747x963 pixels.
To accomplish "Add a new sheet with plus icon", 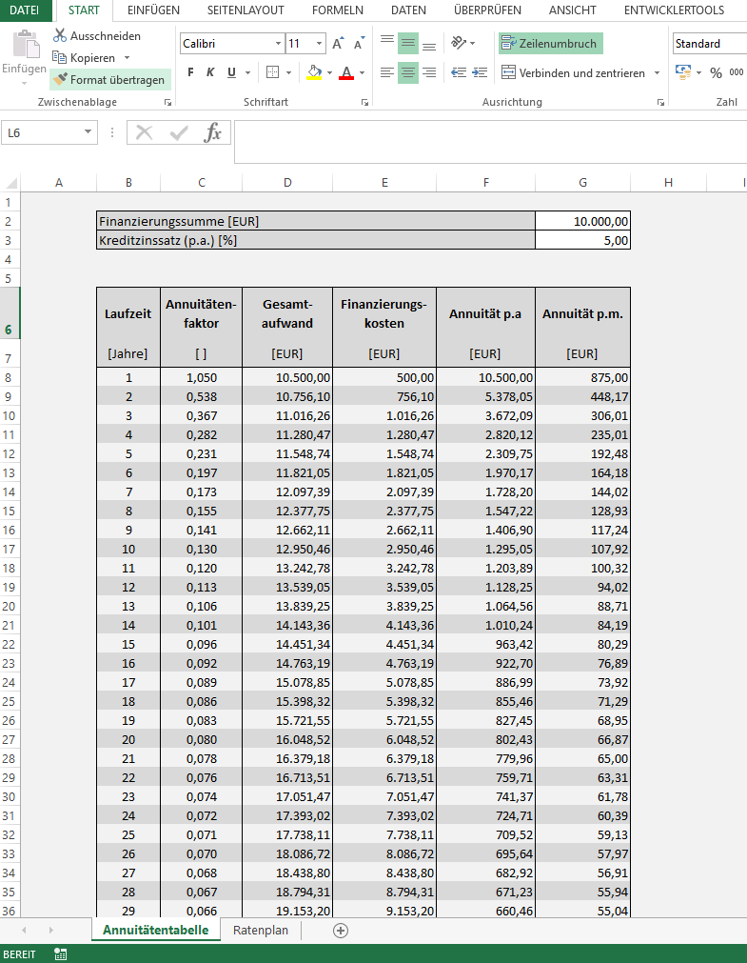I will pos(341,931).
